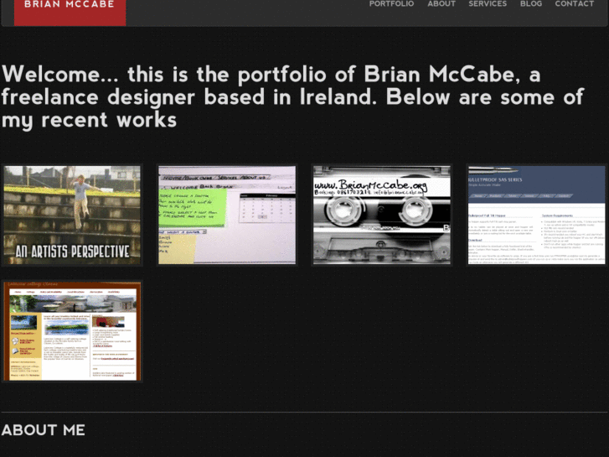Viewport: 609px width, 457px height.
Task: Visit the Blog from navigation
Action: click(x=531, y=4)
